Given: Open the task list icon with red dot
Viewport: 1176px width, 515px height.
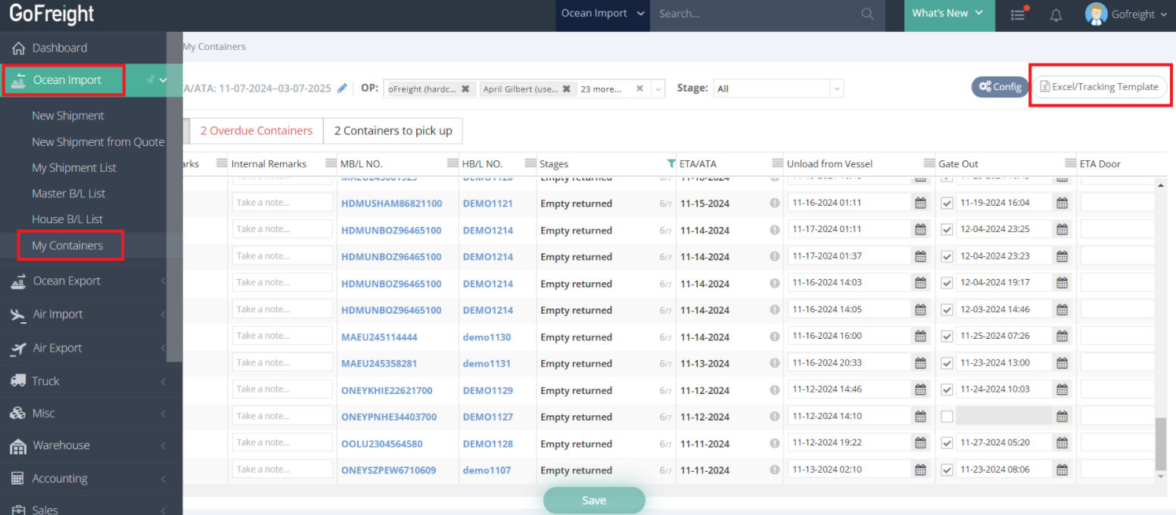Looking at the screenshot, I should [1019, 14].
